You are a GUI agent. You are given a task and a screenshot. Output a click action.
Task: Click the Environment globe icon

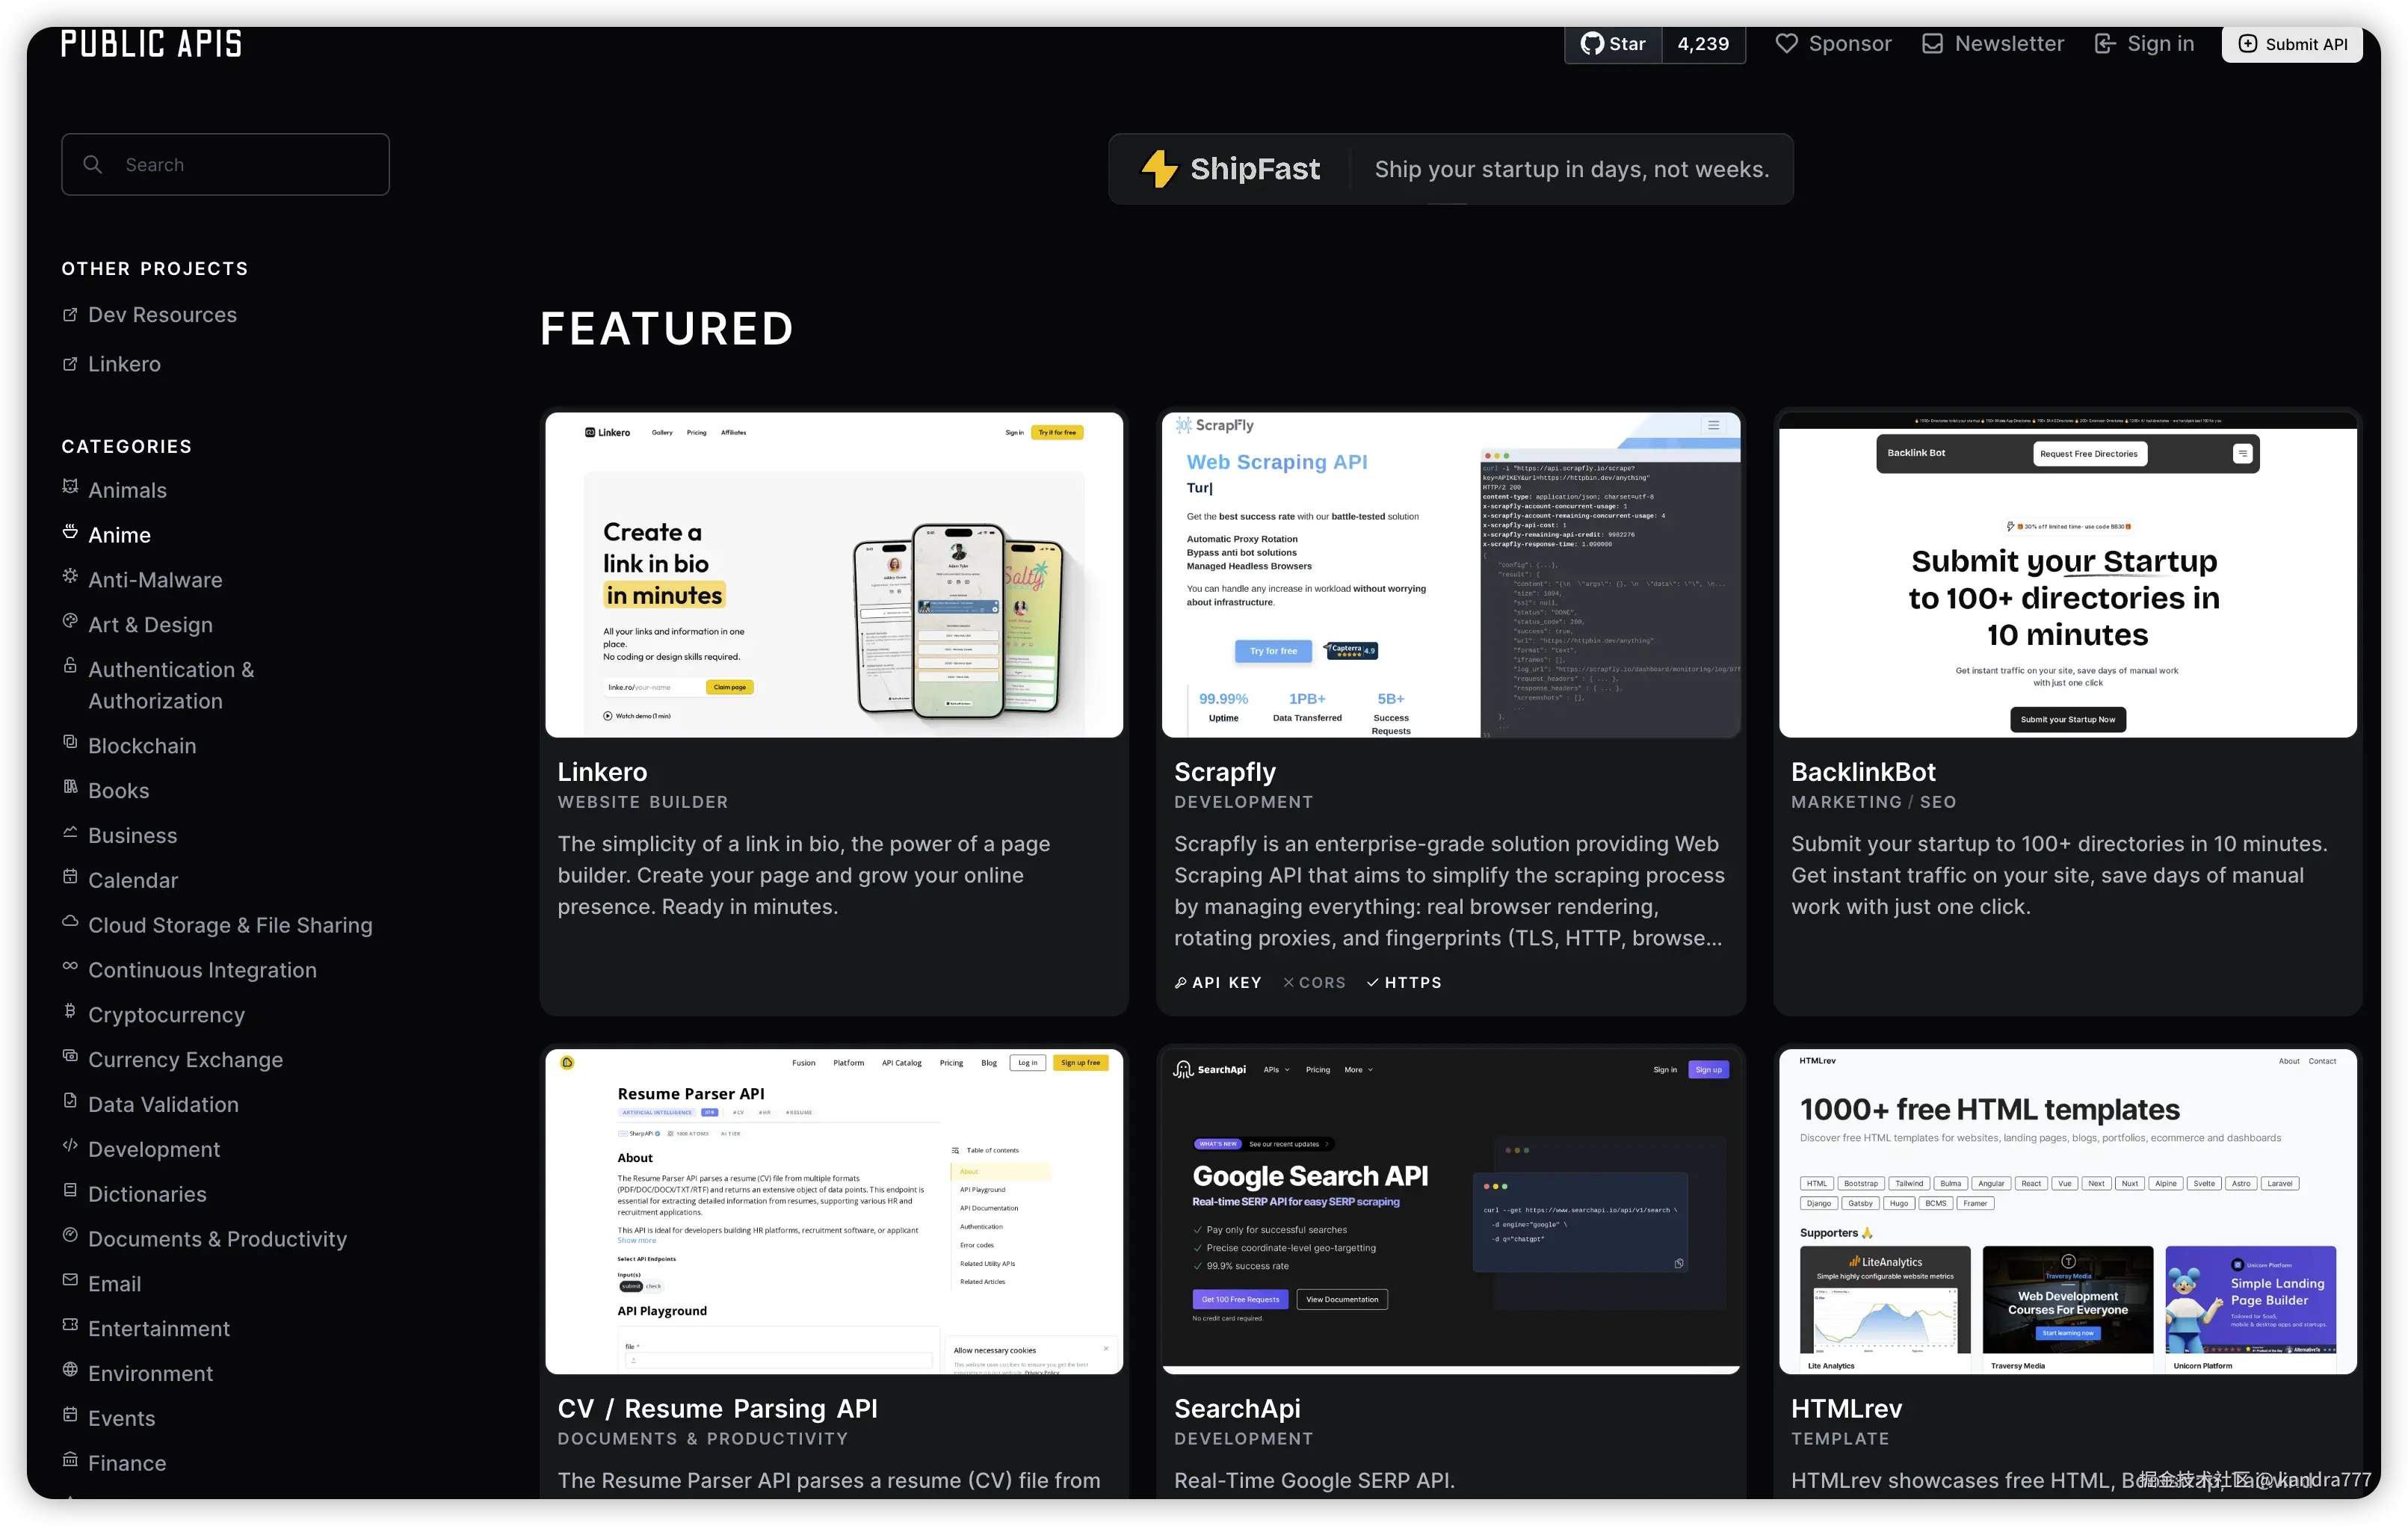[70, 1370]
